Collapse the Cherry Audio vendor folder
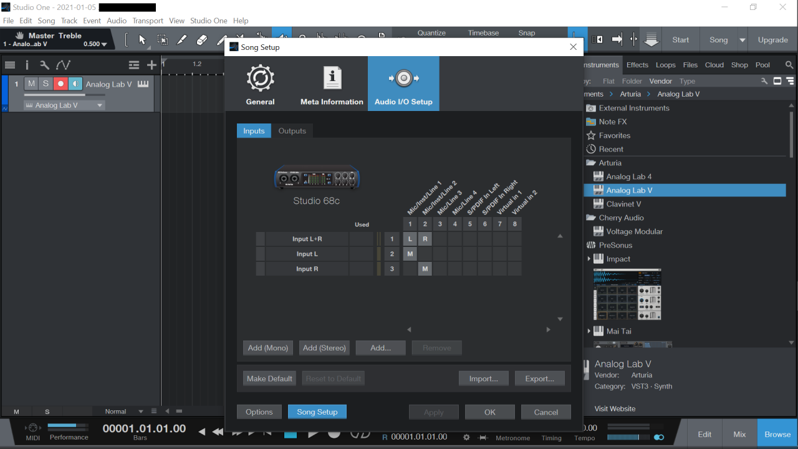The height and width of the screenshot is (449, 798). coord(590,218)
